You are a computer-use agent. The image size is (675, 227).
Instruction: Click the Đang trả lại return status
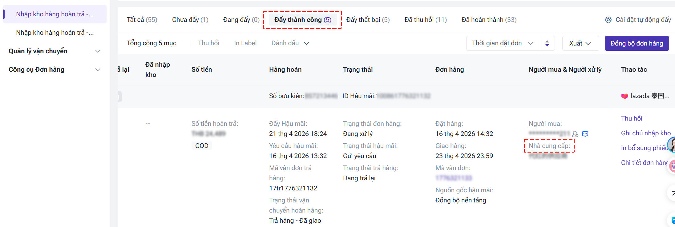click(x=359, y=178)
